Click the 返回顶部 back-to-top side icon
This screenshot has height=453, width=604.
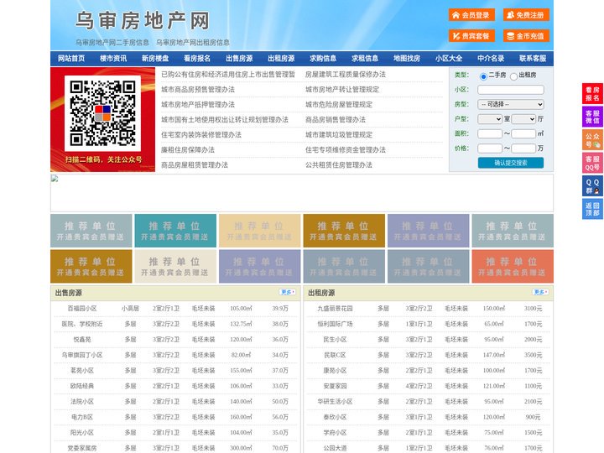tap(592, 209)
